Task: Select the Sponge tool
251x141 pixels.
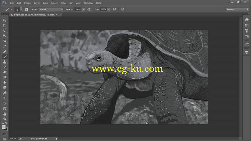Action: (5, 87)
